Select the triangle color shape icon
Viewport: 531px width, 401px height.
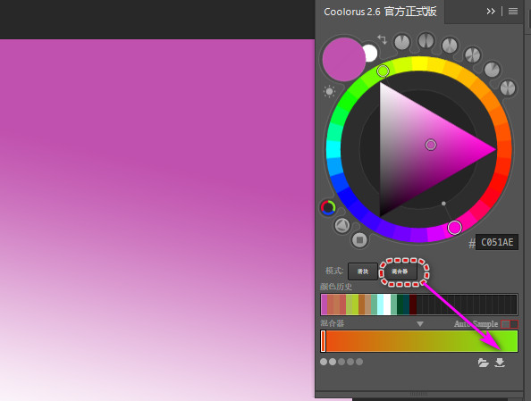pos(342,225)
